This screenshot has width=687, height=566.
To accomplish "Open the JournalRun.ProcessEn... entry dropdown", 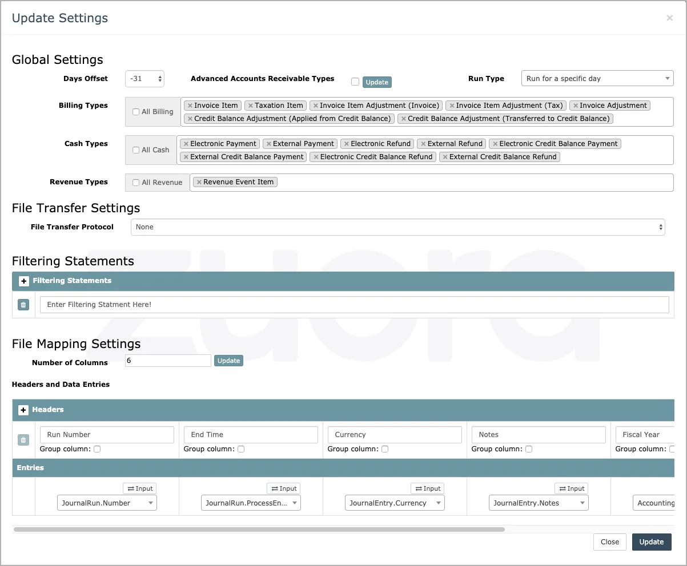I will point(251,503).
